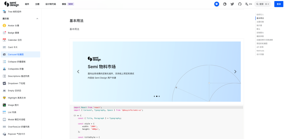
Task: Click the Semi Design logo inside carousel slide
Action: pos(94,59)
